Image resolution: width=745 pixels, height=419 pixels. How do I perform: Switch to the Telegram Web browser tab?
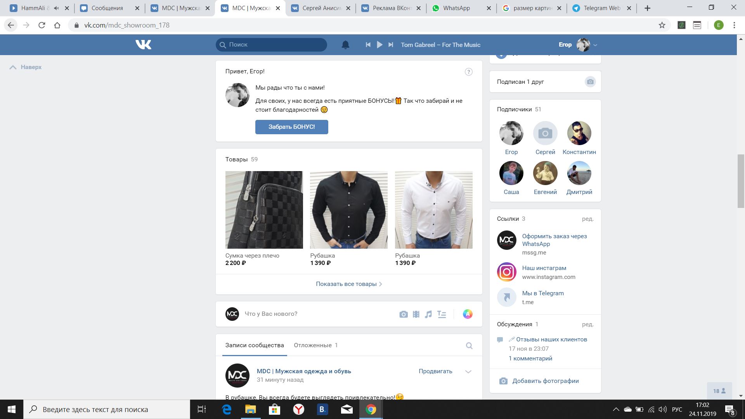point(602,8)
